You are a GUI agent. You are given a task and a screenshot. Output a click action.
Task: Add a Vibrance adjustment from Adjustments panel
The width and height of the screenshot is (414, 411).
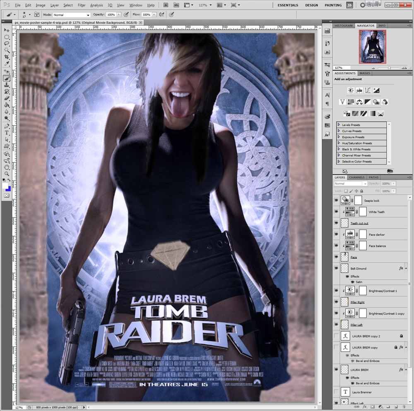coord(342,102)
